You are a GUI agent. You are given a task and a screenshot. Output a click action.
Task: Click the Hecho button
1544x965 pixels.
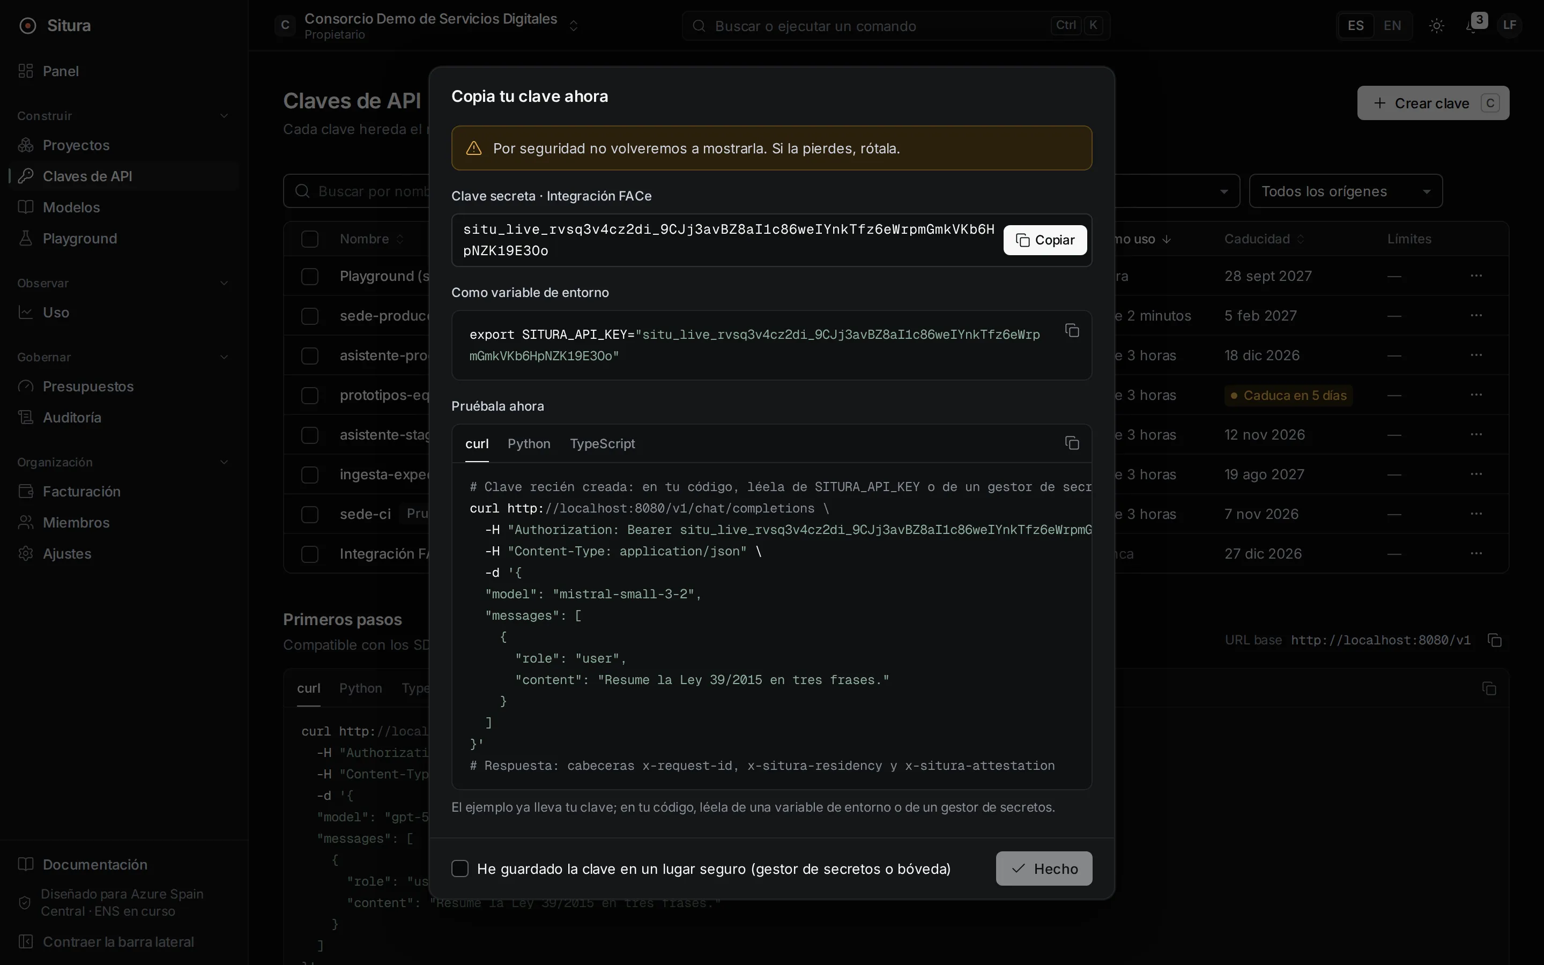pos(1044,868)
